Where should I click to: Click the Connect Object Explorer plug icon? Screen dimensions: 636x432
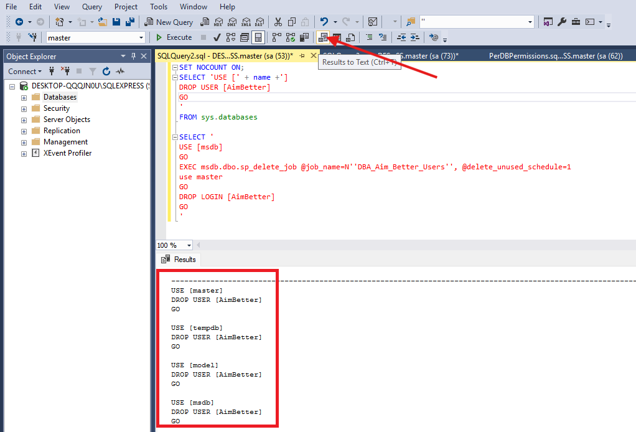pos(52,72)
